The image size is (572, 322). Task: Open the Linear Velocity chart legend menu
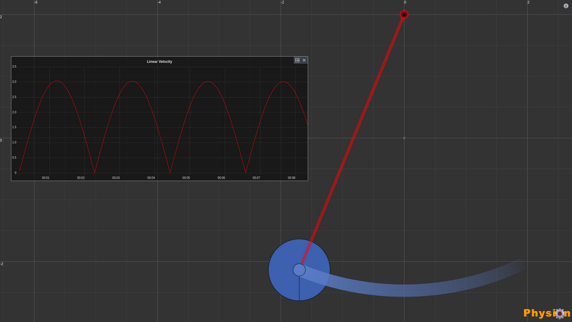point(297,60)
